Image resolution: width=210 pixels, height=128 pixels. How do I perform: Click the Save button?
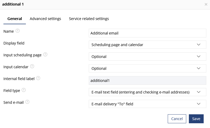coord(196,119)
